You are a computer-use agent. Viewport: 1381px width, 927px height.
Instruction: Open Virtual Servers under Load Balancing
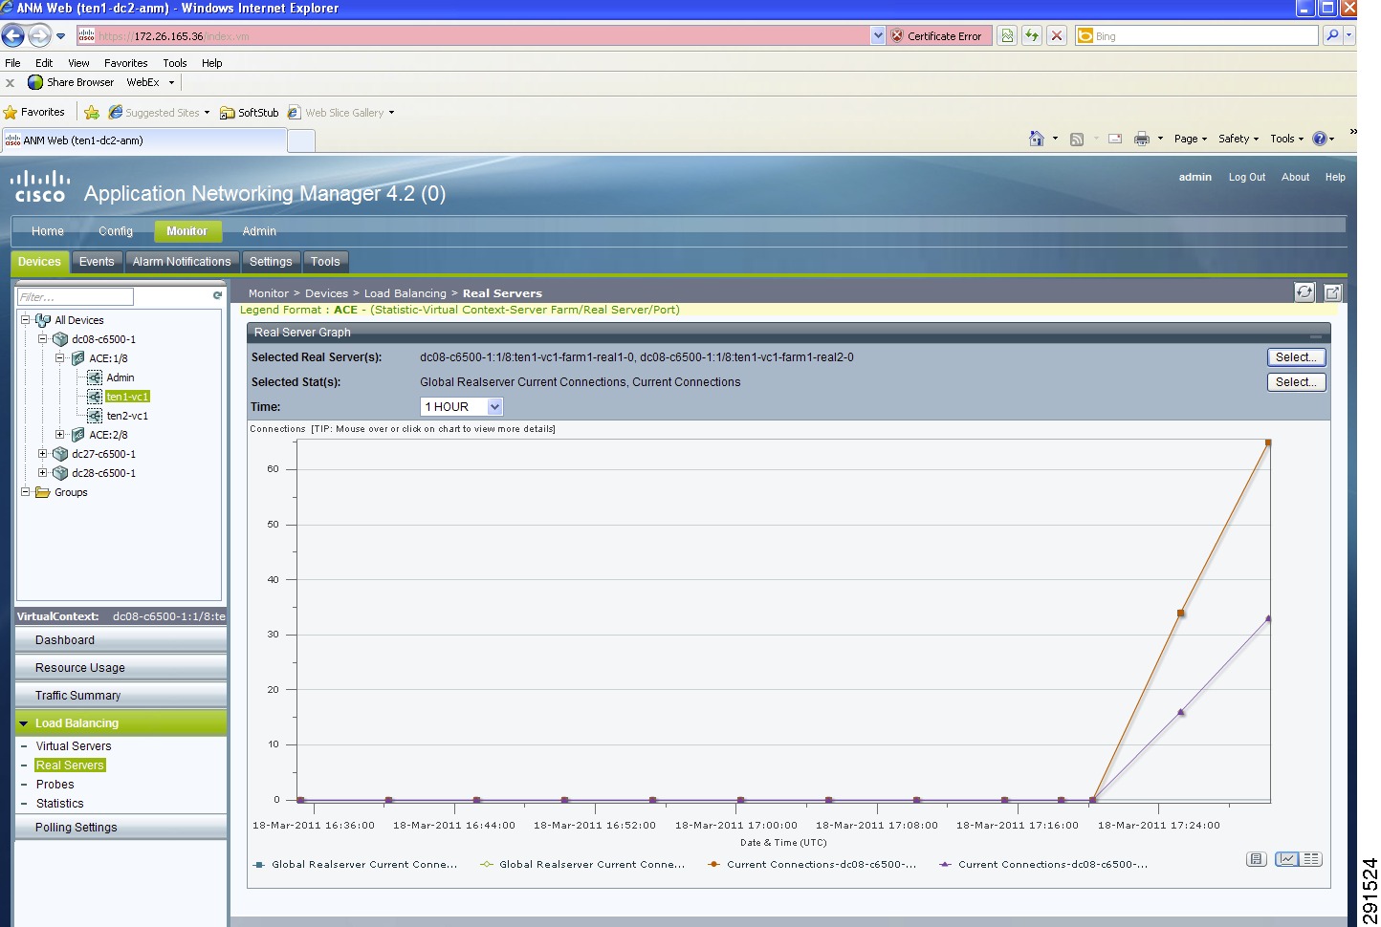click(x=74, y=746)
